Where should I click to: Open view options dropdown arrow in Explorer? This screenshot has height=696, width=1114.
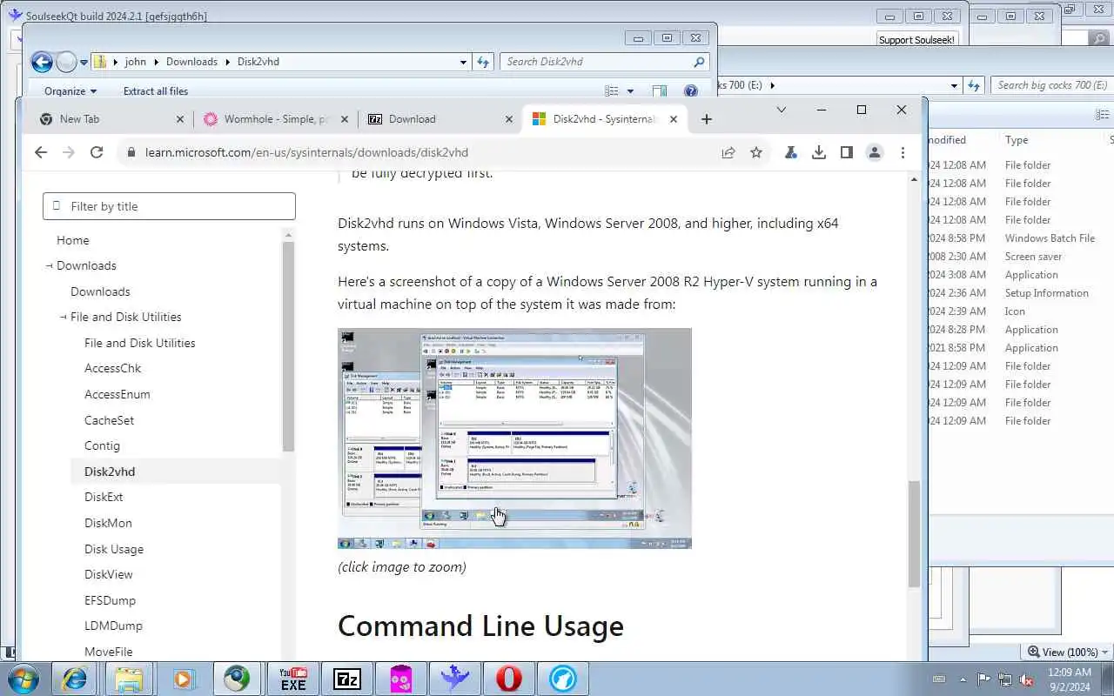630,90
